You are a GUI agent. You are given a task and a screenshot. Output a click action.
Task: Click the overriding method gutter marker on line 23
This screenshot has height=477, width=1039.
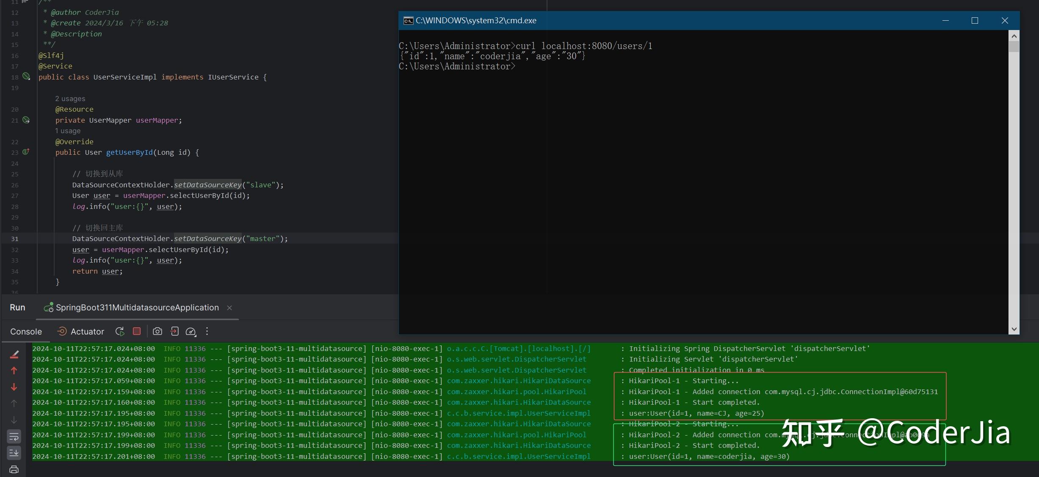click(26, 152)
